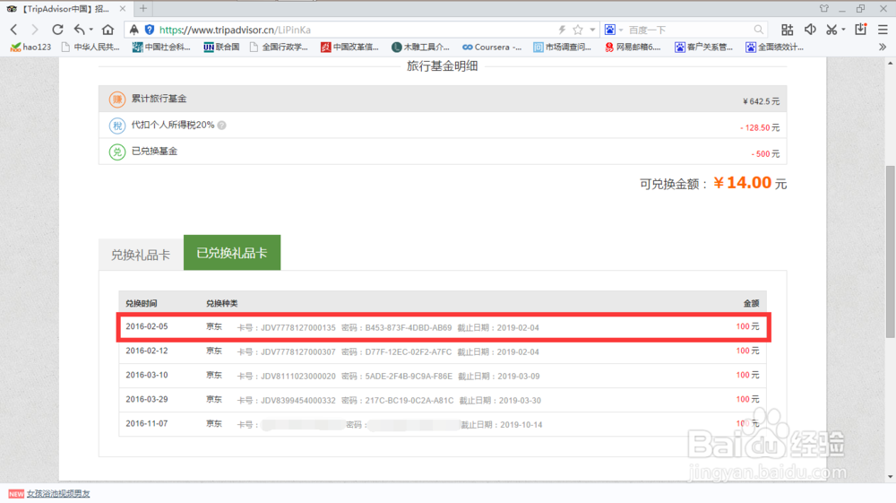The image size is (896, 503).
Task: Click the scrollbar down arrow
Action: (x=891, y=477)
